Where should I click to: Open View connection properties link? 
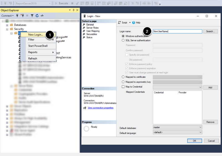[x=100, y=108]
